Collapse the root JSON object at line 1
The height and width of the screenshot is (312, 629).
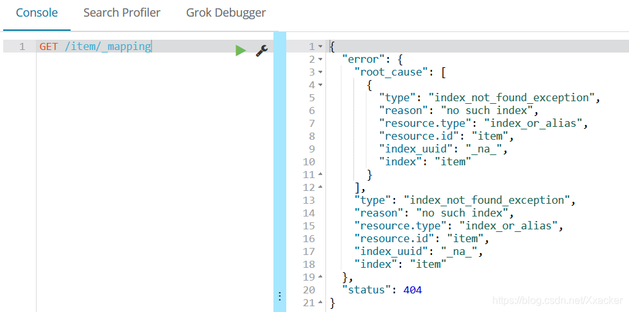320,47
